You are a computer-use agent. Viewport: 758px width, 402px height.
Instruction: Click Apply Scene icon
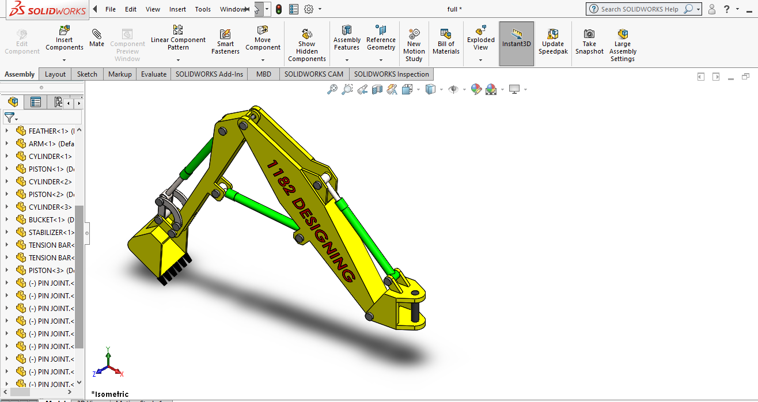(x=491, y=89)
